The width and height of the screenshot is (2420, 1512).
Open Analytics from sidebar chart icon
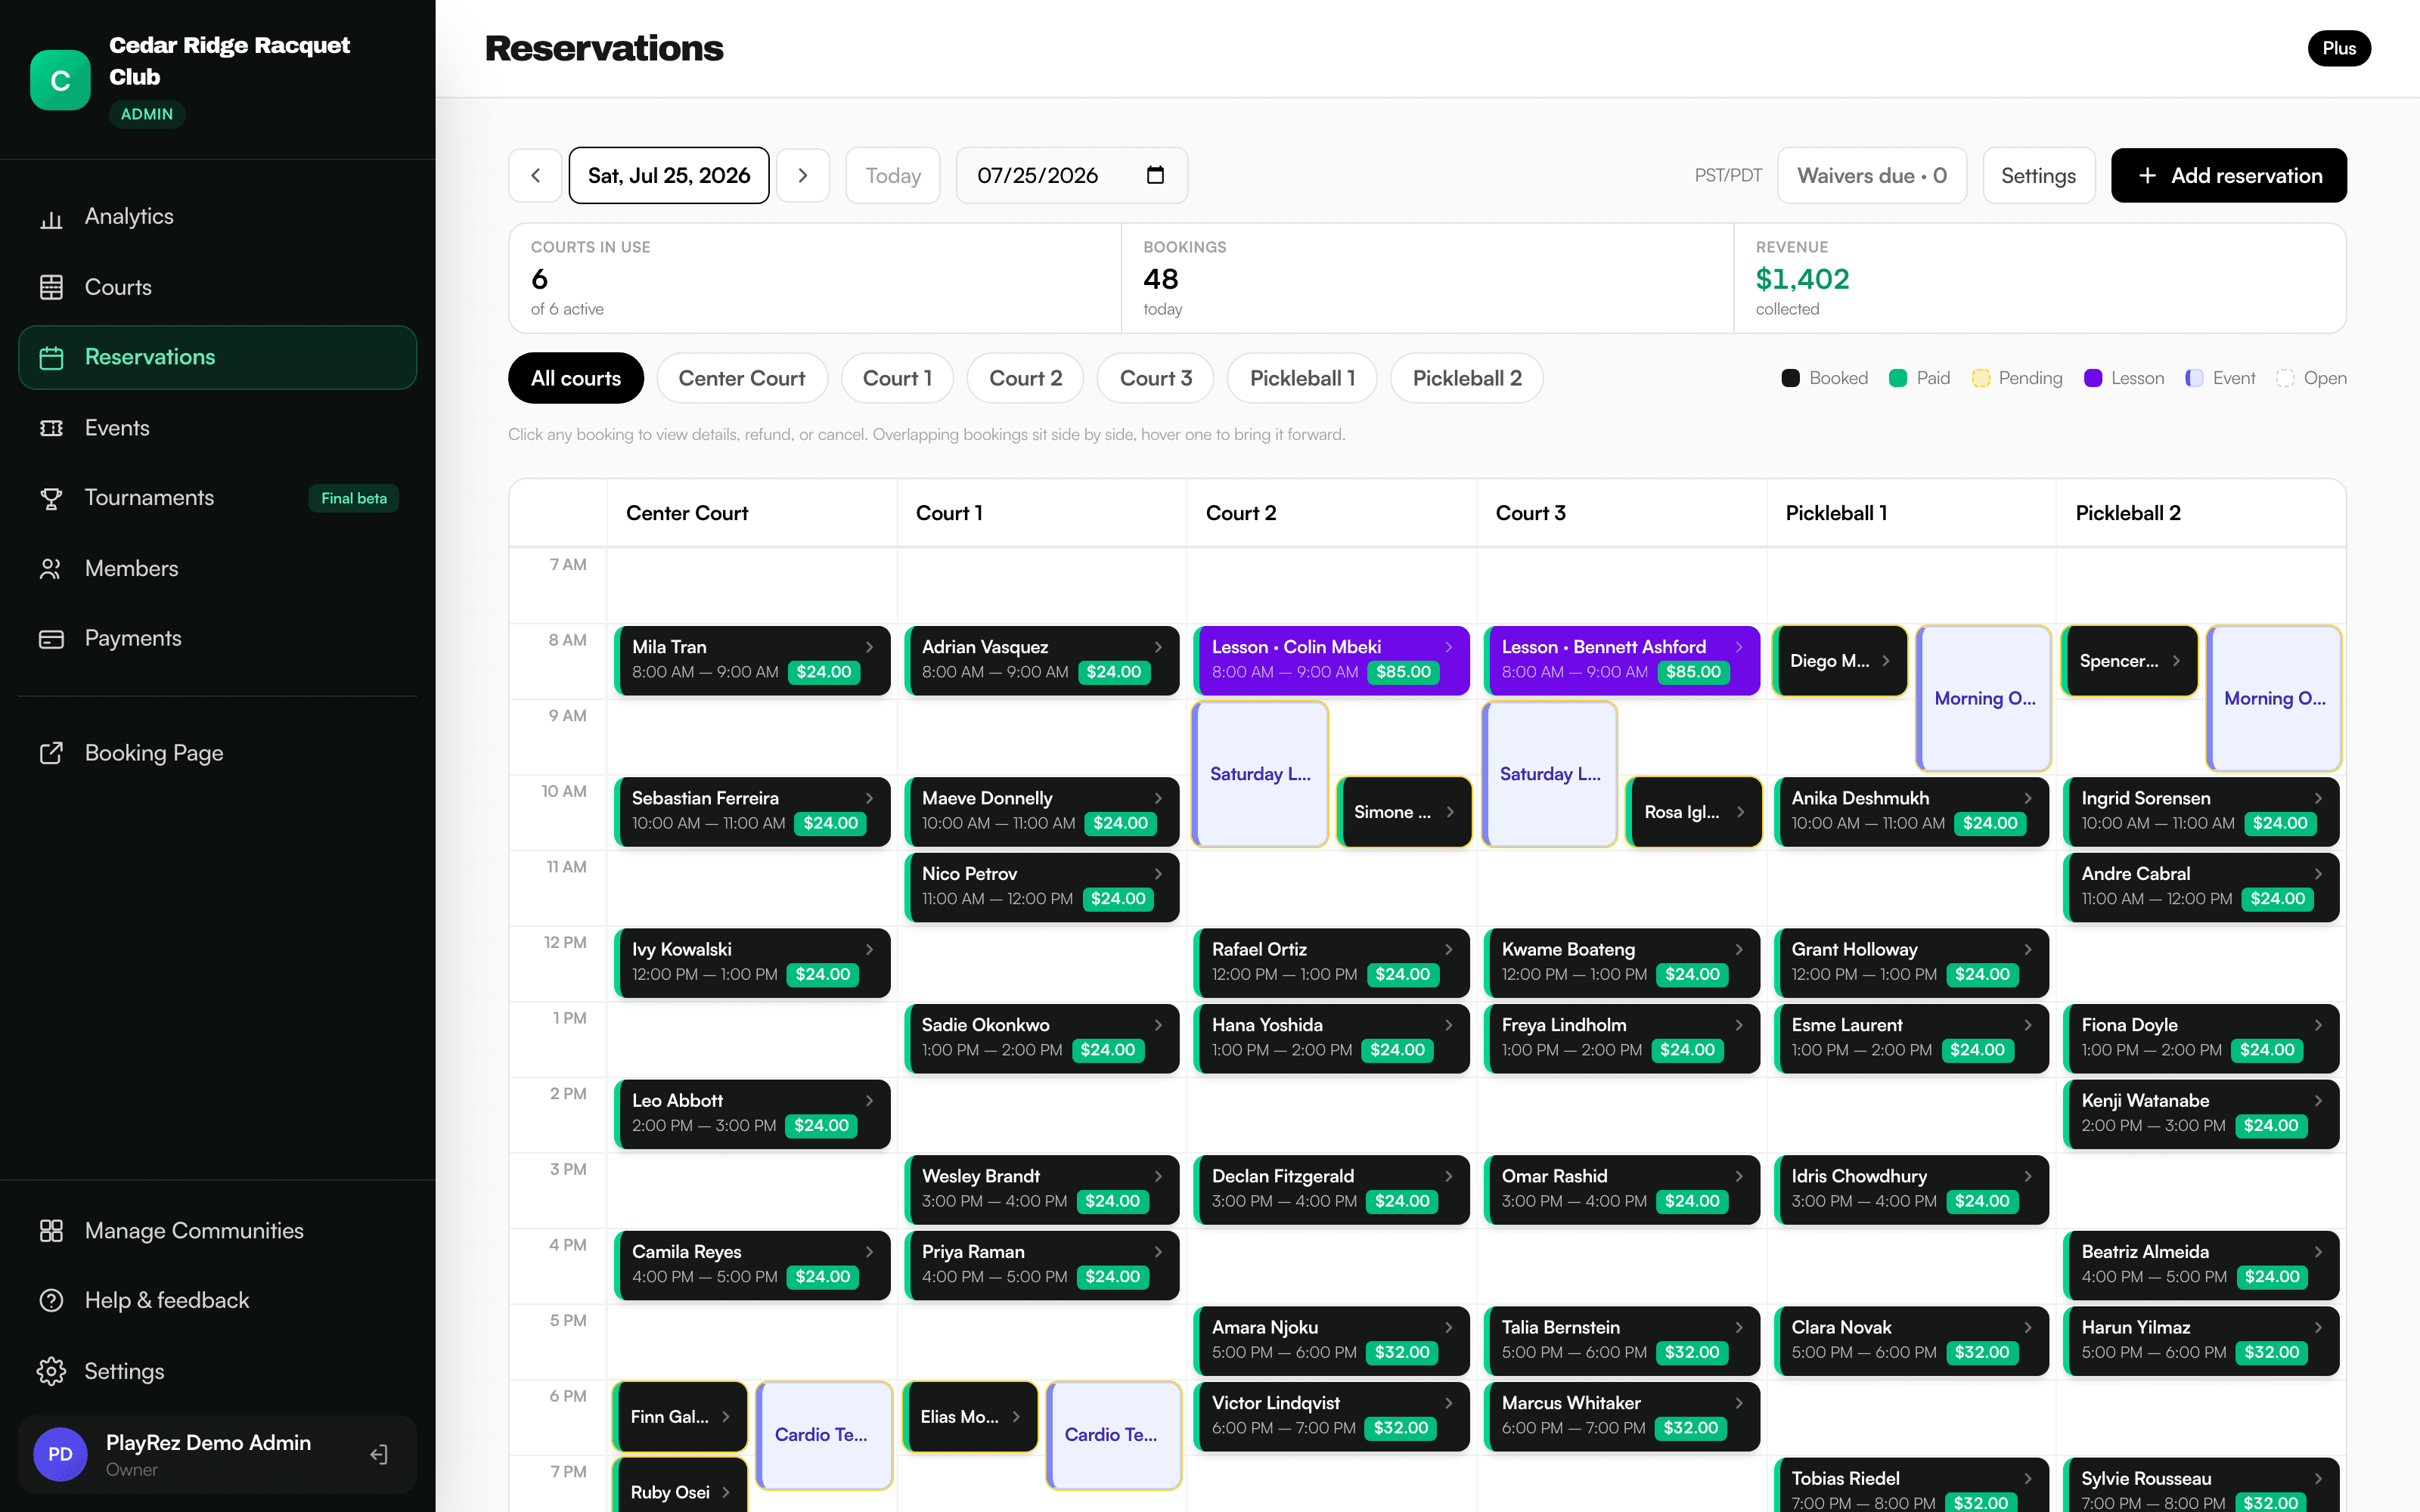[51, 217]
